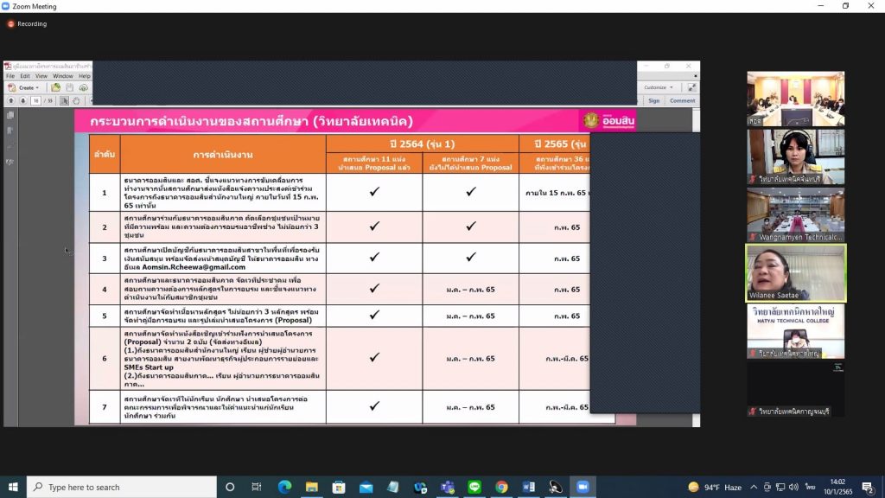The width and height of the screenshot is (885, 498).
Task: Open Microsoft Word from the taskbar
Action: [x=529, y=487]
